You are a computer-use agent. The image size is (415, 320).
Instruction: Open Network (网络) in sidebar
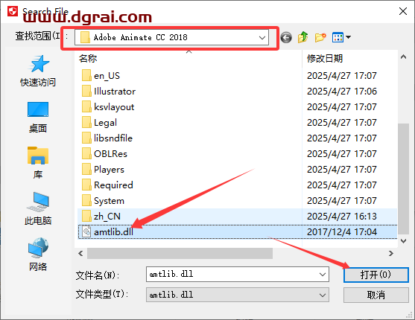[x=38, y=255]
